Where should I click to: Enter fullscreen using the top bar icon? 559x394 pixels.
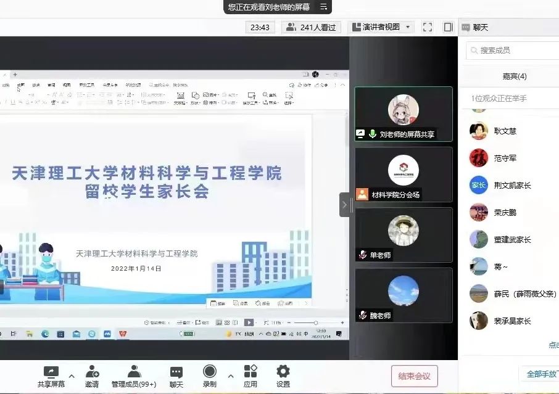(x=428, y=27)
